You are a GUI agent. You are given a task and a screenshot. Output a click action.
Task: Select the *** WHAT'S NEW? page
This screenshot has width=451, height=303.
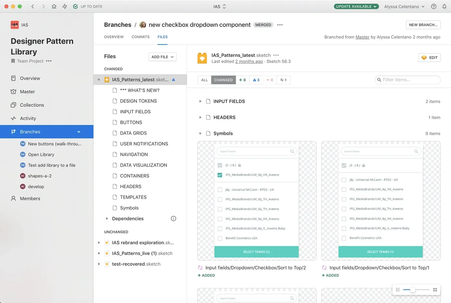140,90
